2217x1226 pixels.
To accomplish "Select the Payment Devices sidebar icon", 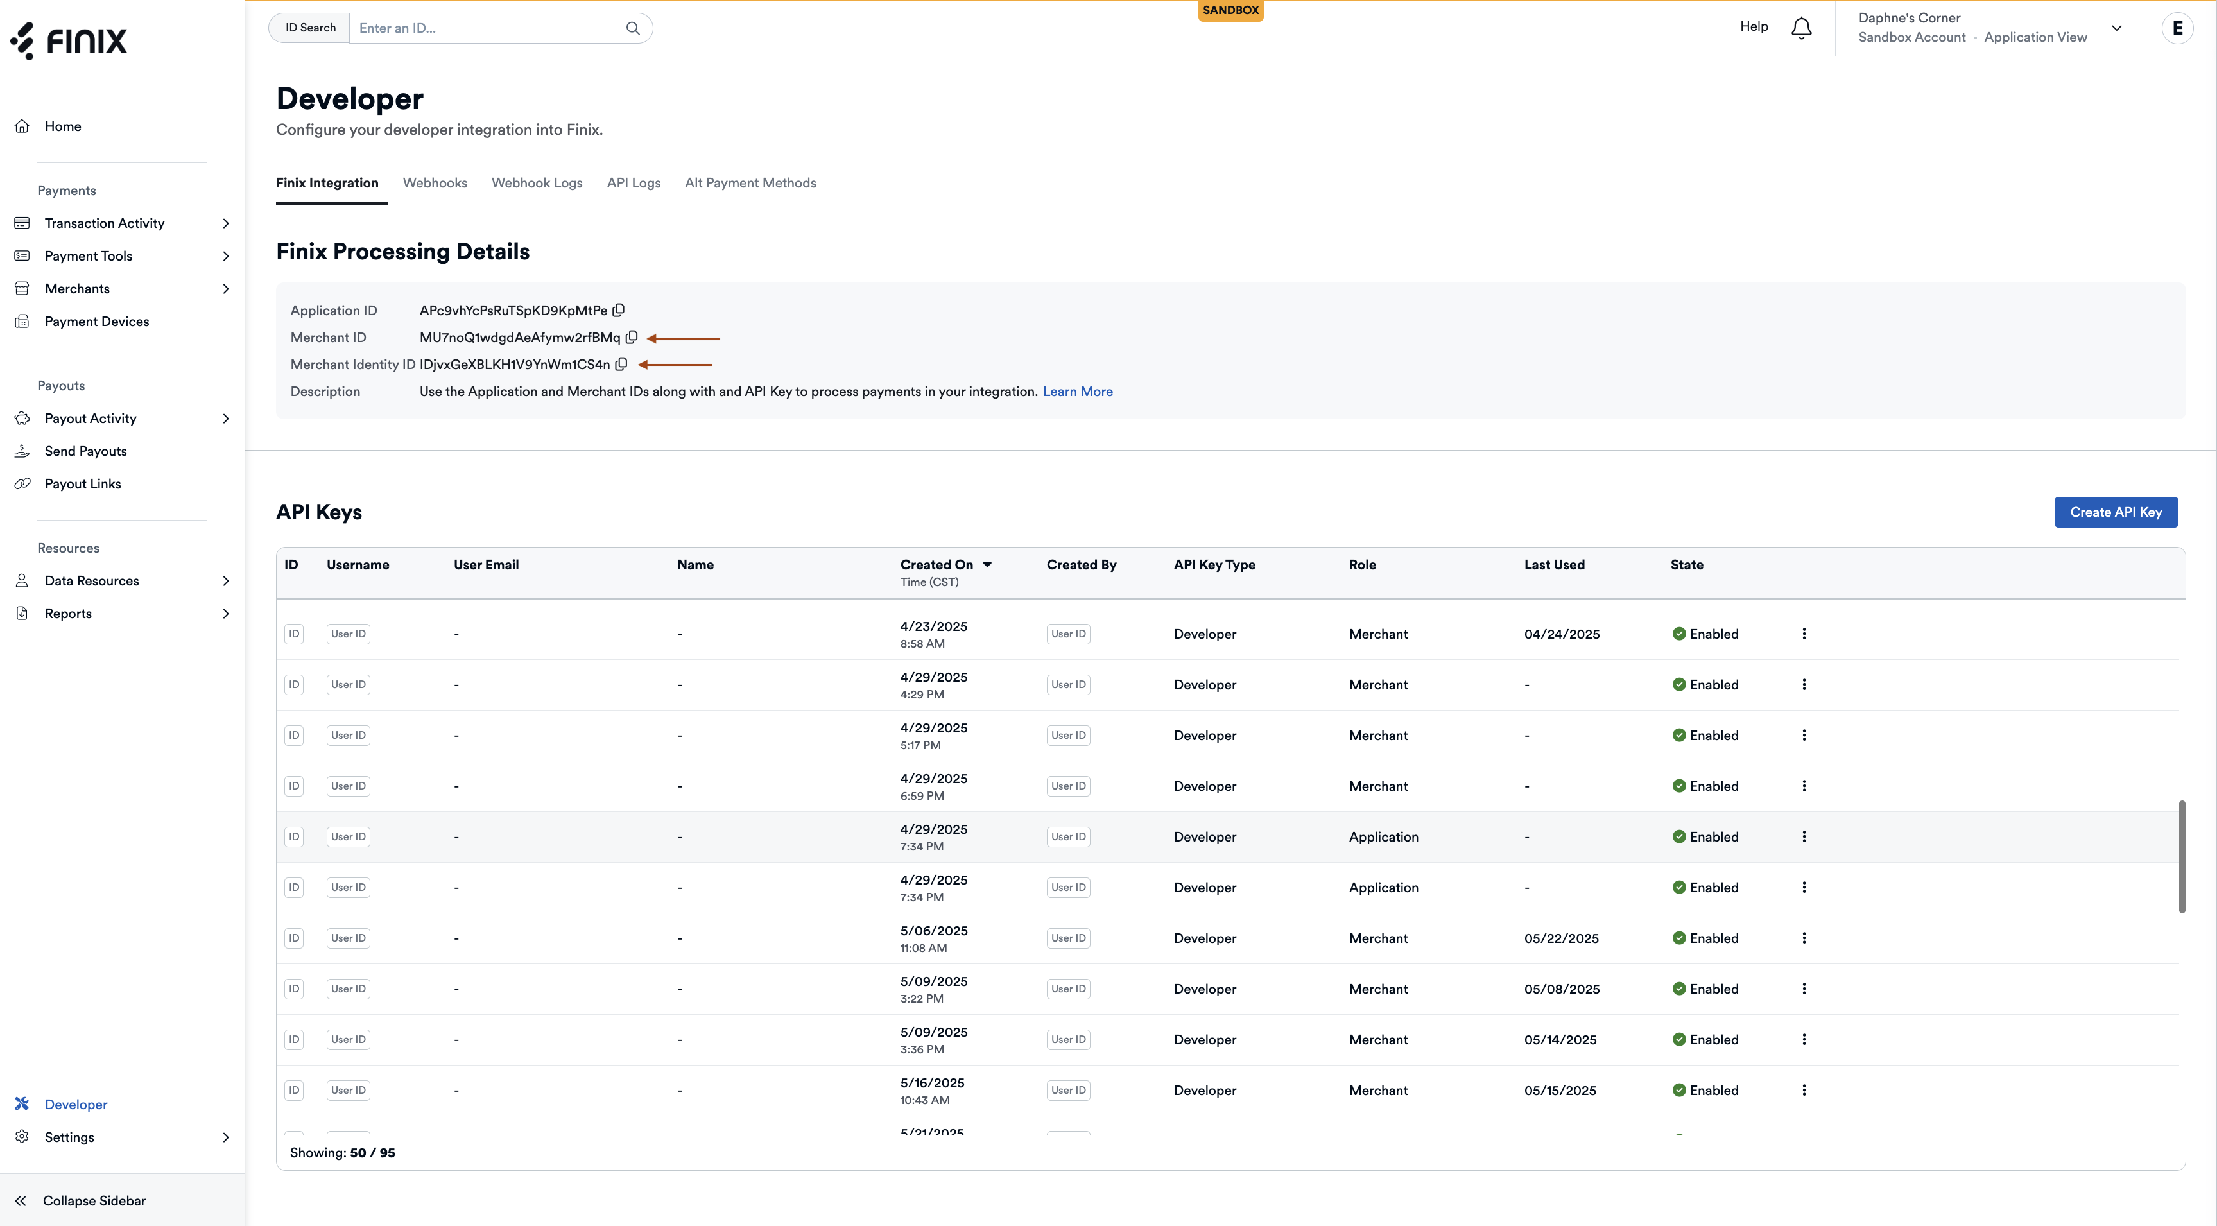I will click(22, 320).
